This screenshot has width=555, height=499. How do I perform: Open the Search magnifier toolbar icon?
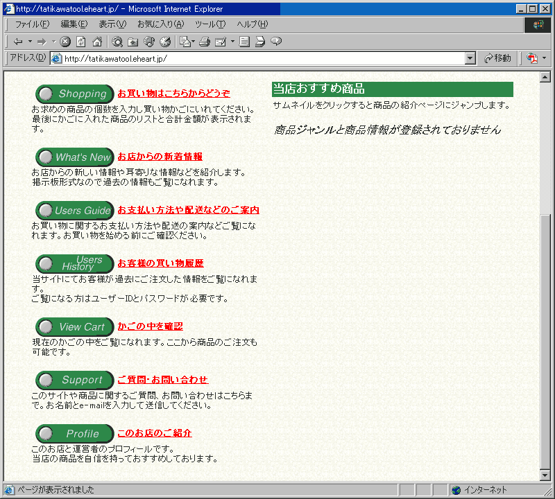click(x=117, y=42)
